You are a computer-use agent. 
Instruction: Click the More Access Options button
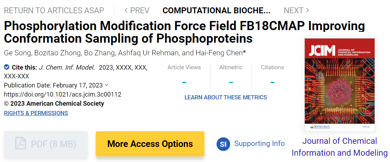tap(150, 144)
